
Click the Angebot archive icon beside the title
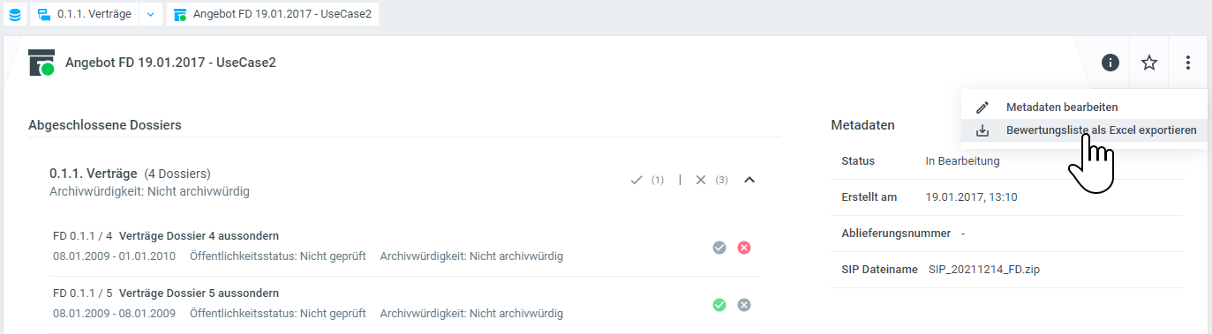[41, 63]
